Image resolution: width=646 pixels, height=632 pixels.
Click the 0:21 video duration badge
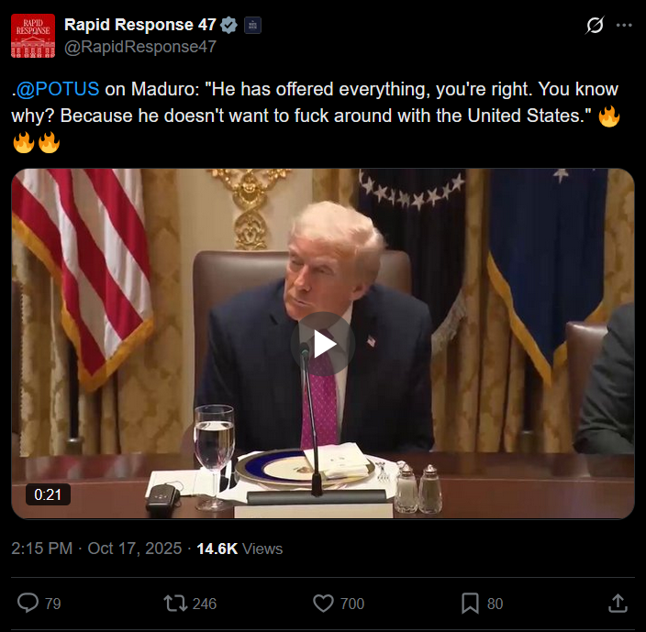pos(48,494)
